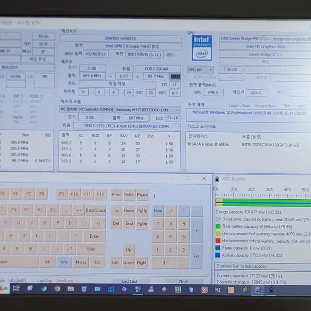This screenshot has height=311, width=311.
Task: Open File Explorer from the taskbar
Action: tap(71, 289)
